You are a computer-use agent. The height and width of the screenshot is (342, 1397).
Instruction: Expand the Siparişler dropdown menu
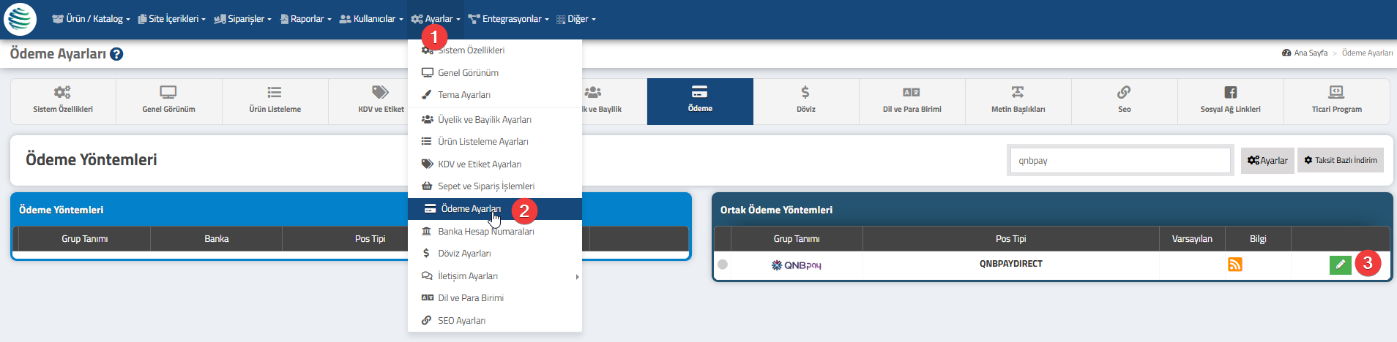click(242, 19)
